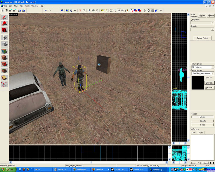Switch to the STEAM taskbar window
215x172 pixels.
coord(119,170)
